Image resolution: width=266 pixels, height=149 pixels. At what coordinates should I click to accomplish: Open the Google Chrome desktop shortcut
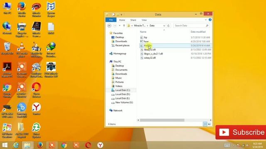click(x=7, y=90)
